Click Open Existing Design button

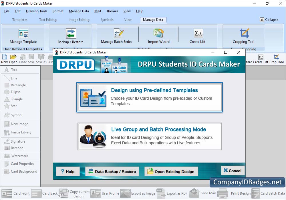(x=171, y=171)
